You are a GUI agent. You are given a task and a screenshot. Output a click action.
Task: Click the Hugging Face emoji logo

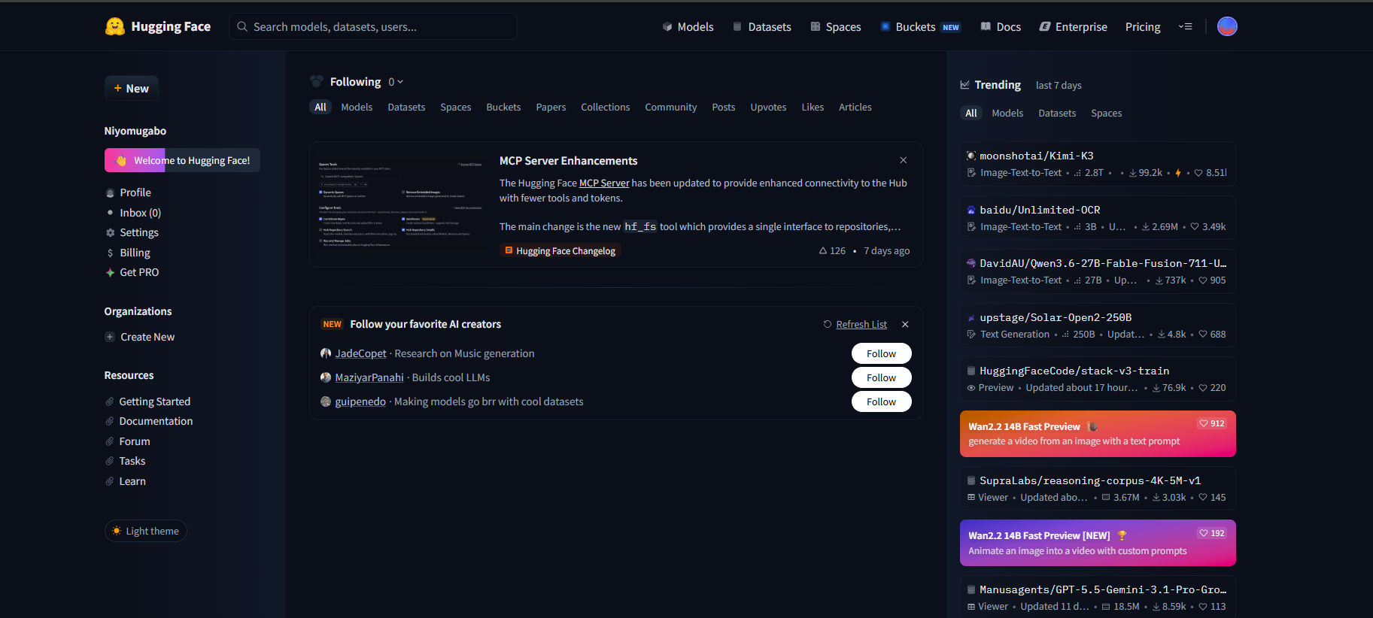click(x=114, y=27)
